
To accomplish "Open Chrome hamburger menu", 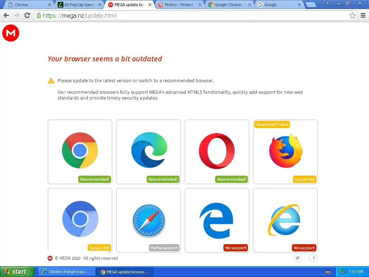I will point(363,16).
